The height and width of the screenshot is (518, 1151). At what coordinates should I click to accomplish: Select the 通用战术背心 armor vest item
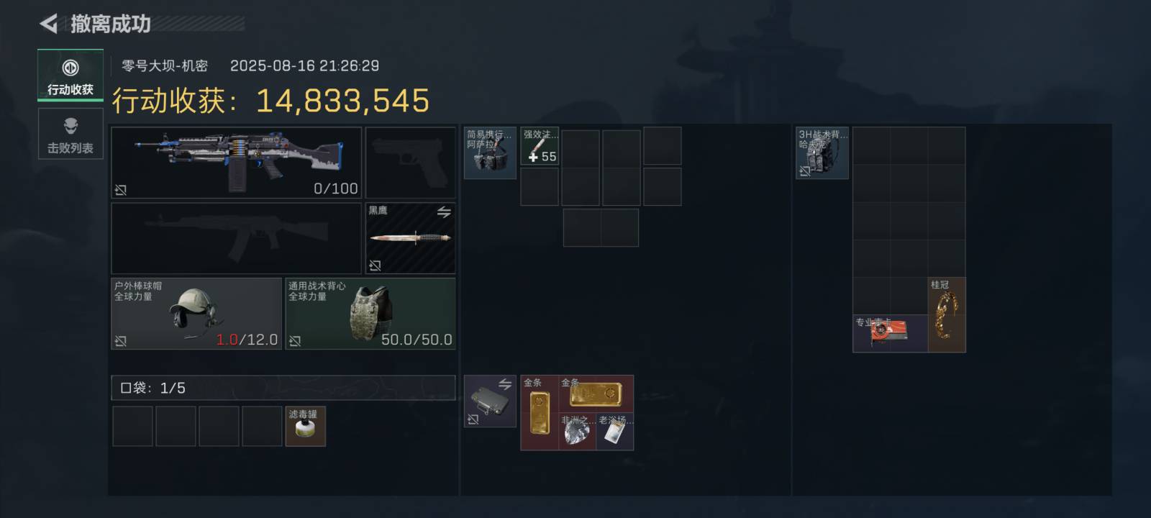[370, 314]
